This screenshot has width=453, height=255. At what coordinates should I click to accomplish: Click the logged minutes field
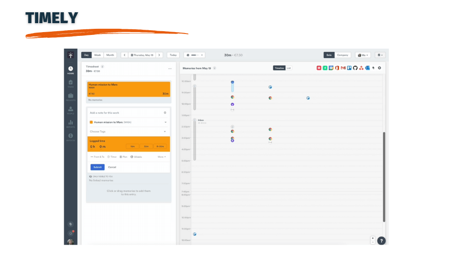point(102,146)
